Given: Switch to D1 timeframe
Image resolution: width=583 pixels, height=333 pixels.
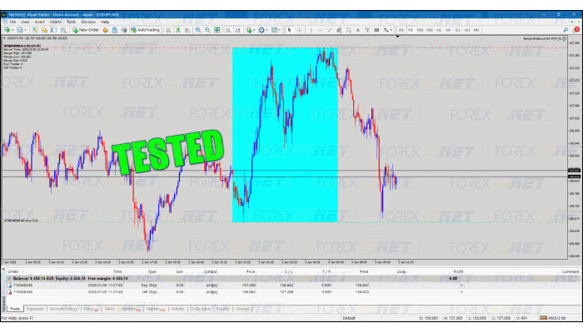Looking at the screenshot, I should pyautogui.click(x=458, y=30).
